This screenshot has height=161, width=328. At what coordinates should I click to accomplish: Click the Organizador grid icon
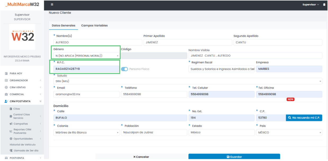[x=6, y=80]
